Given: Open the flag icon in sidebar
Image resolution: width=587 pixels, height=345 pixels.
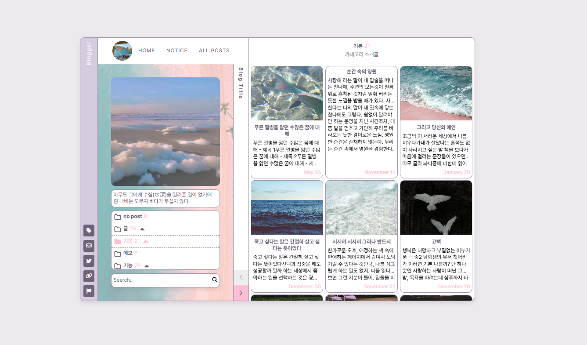Looking at the screenshot, I should point(89,291).
